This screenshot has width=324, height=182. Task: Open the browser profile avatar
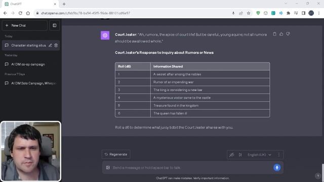[311, 13]
